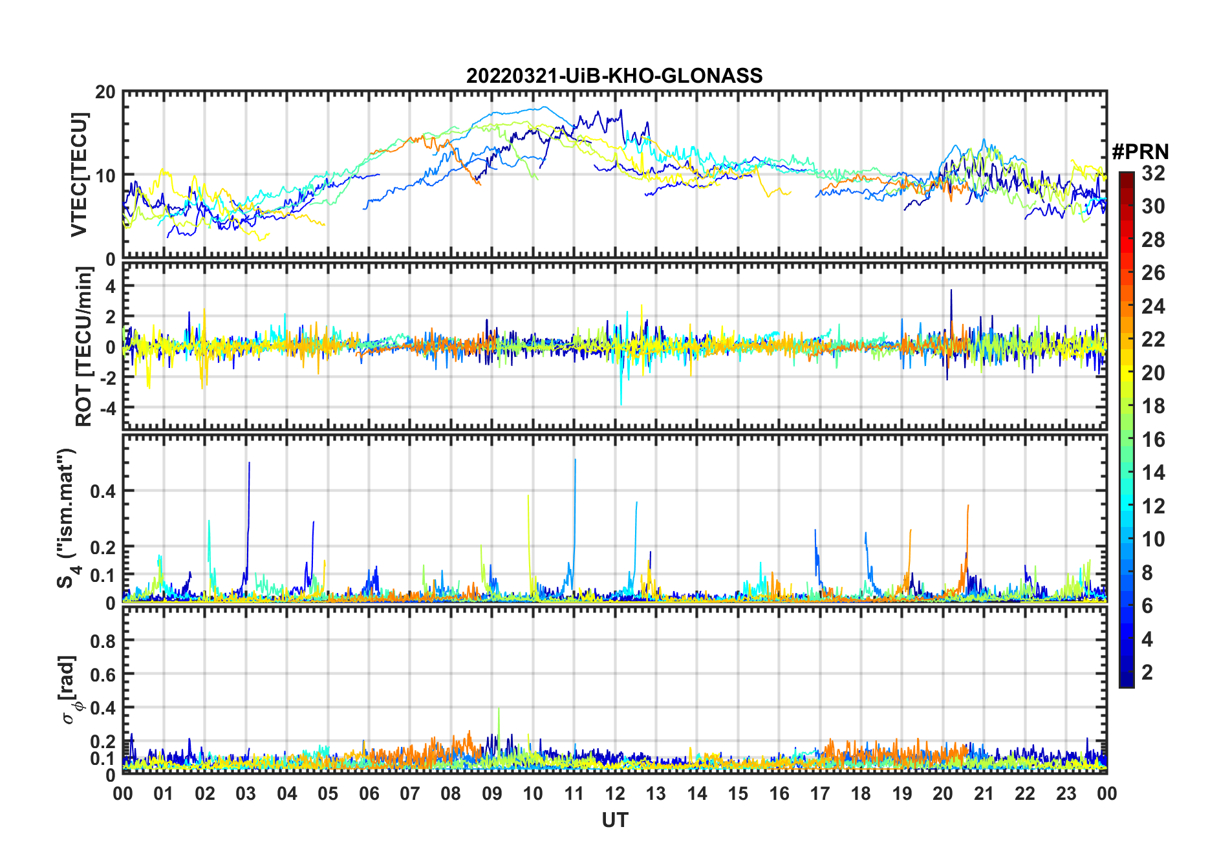The width and height of the screenshot is (1230, 860).
Task: Select the "15" hour tick on the UT axis
Action: 739,793
